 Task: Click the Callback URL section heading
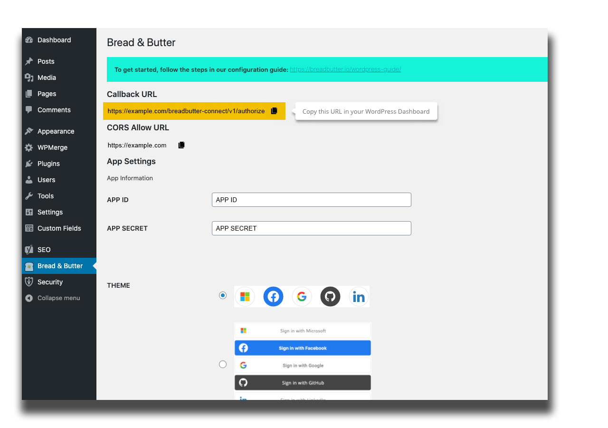(132, 94)
